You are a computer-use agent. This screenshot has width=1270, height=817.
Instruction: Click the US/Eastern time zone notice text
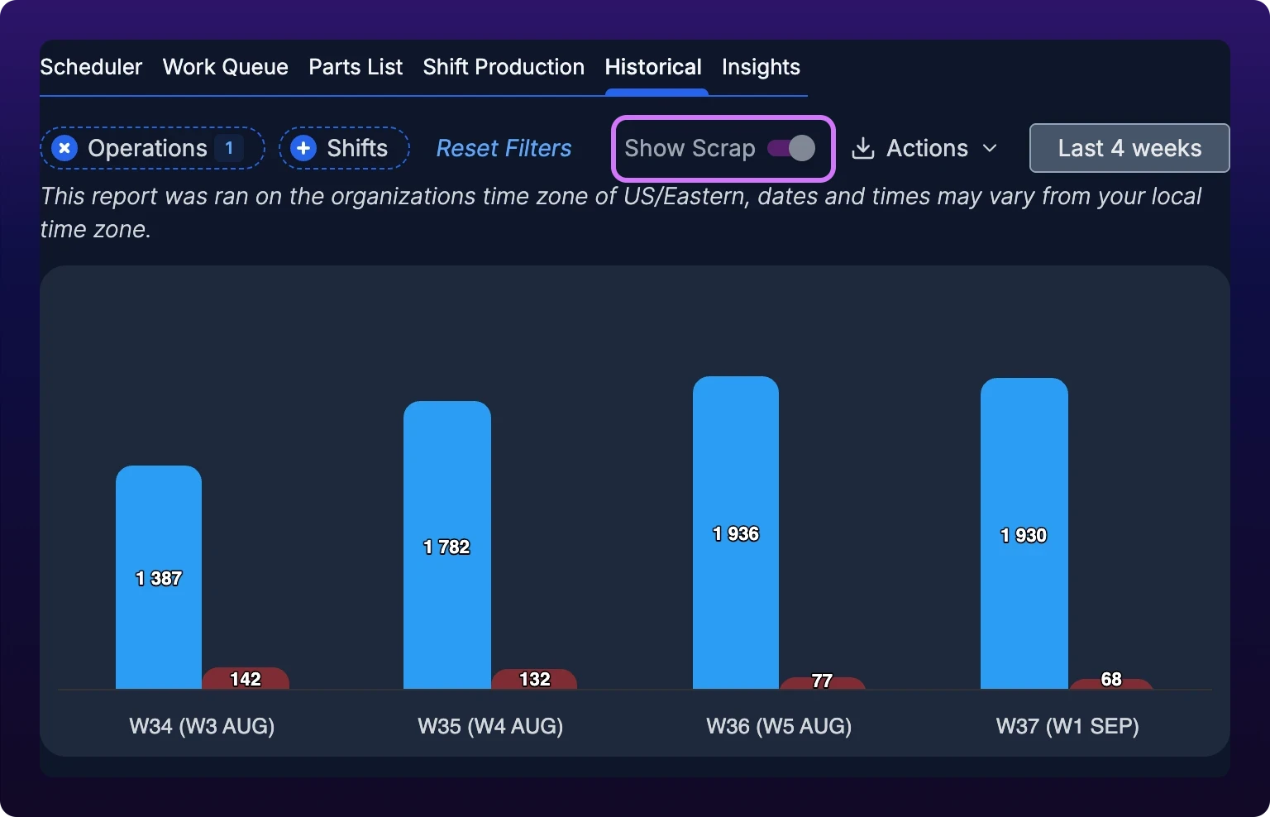(x=621, y=213)
